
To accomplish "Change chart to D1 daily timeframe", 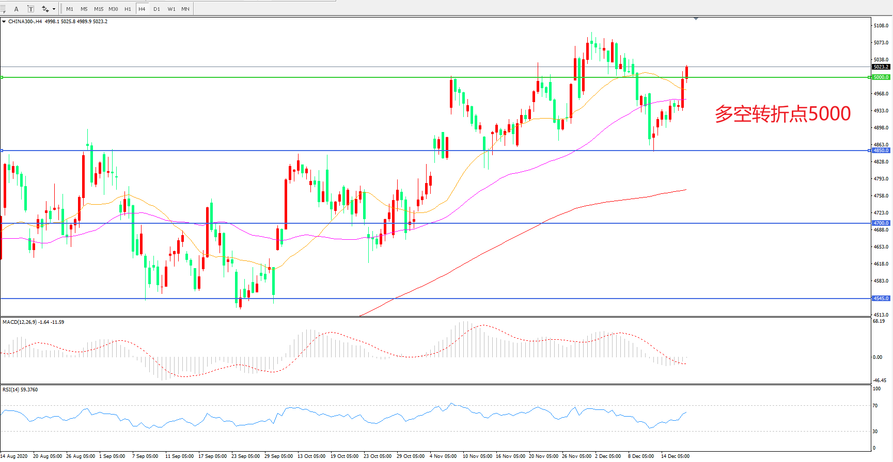I will (x=156, y=9).
